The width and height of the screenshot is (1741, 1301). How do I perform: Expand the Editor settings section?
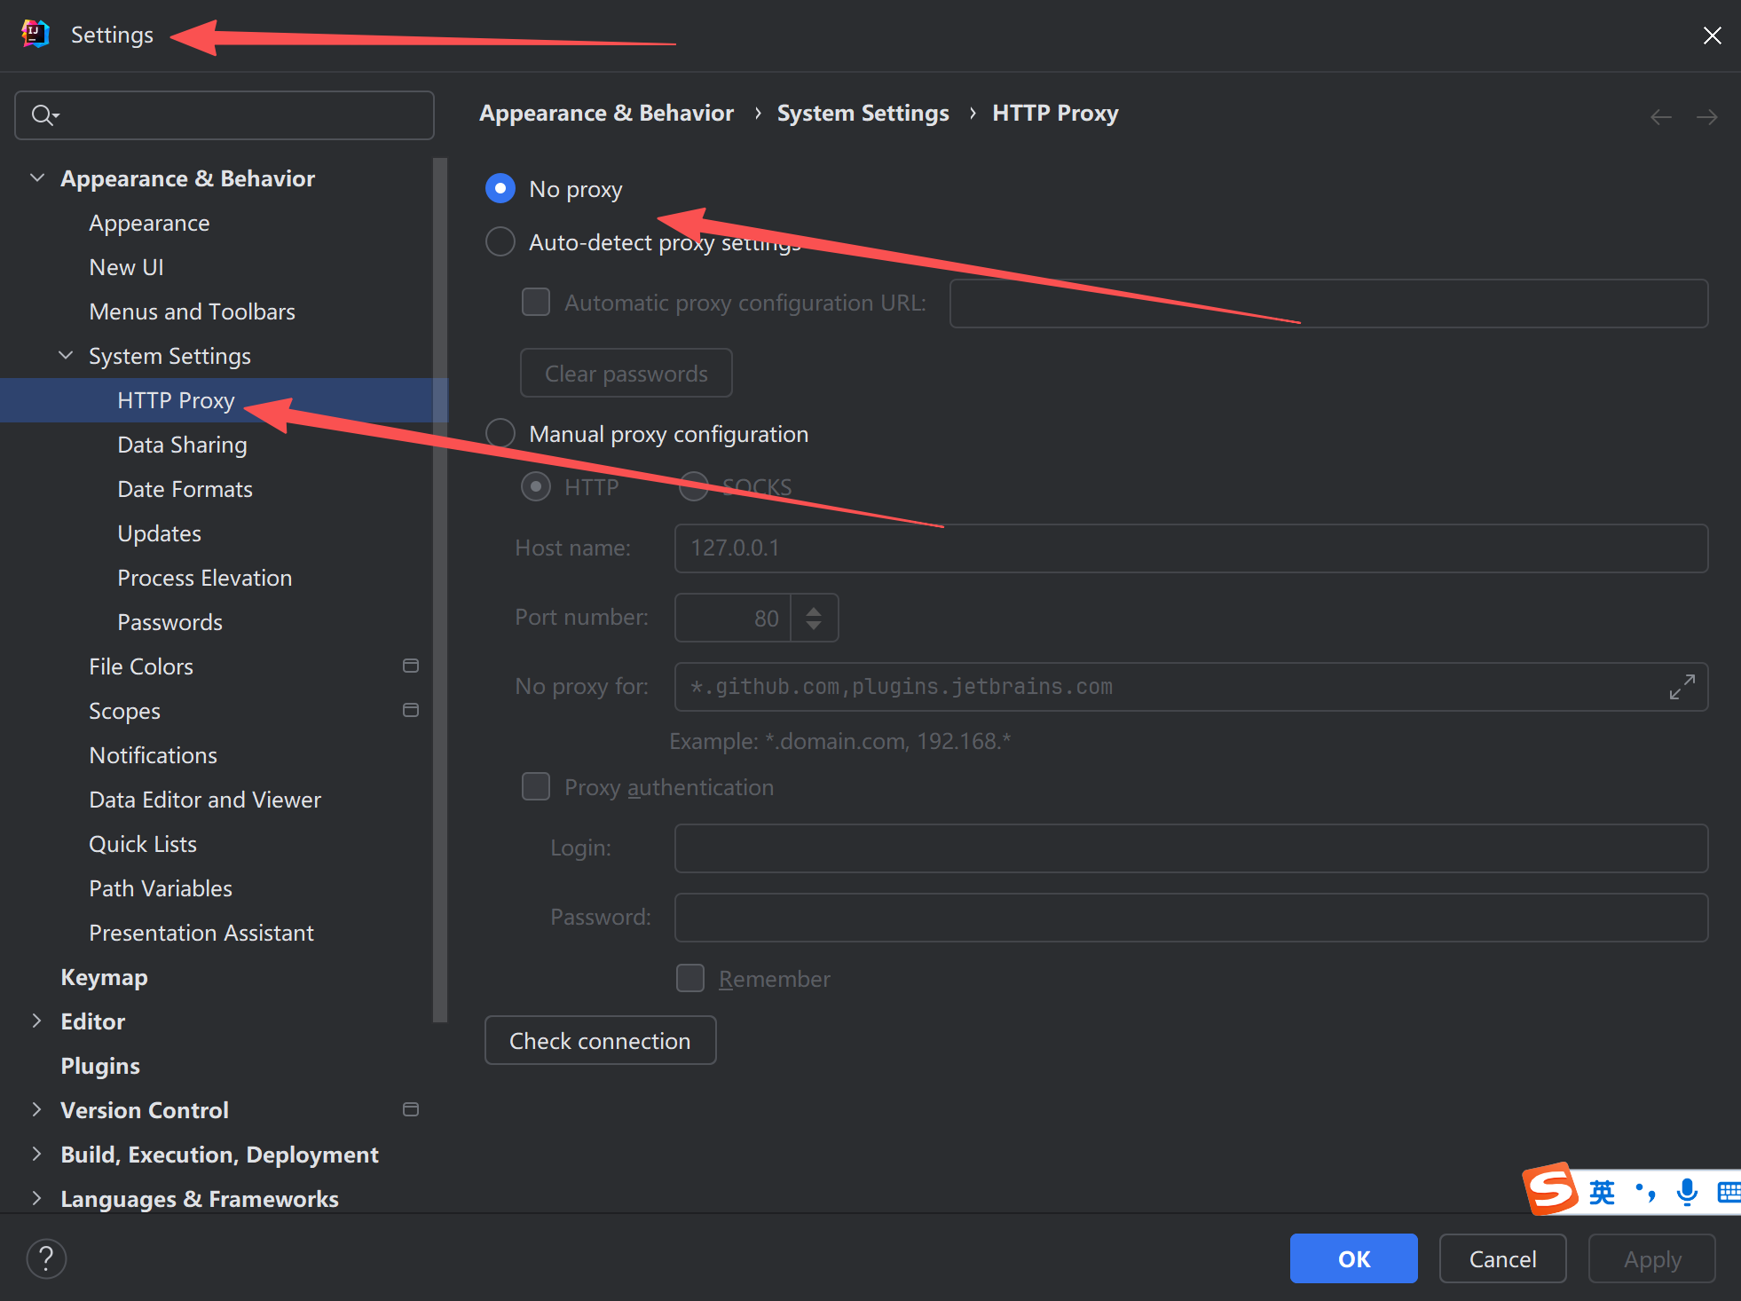37,1021
